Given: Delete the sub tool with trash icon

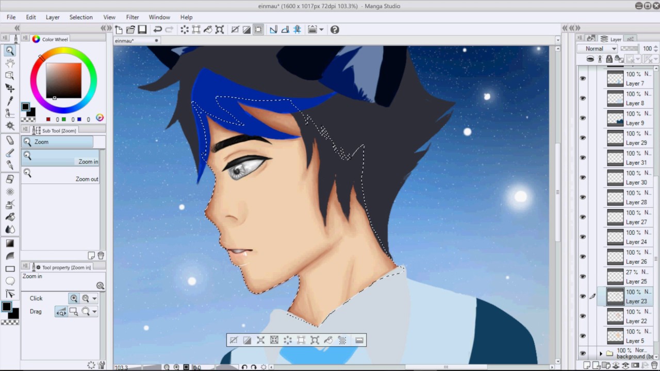Looking at the screenshot, I should coord(101,256).
